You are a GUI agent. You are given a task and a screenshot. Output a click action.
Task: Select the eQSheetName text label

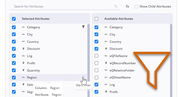[120, 77]
